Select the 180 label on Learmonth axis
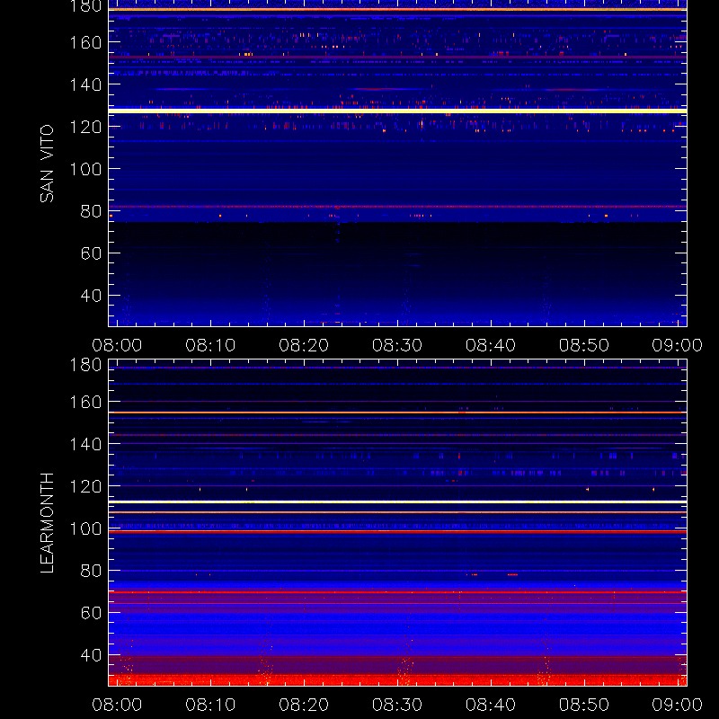 tap(85, 365)
